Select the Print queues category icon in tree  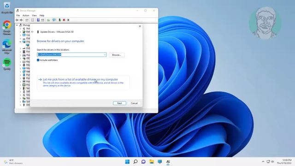[24, 82]
